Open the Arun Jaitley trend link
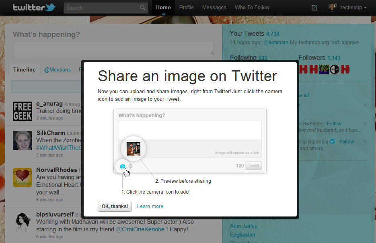Screen dimensions: 376x243 244,226
